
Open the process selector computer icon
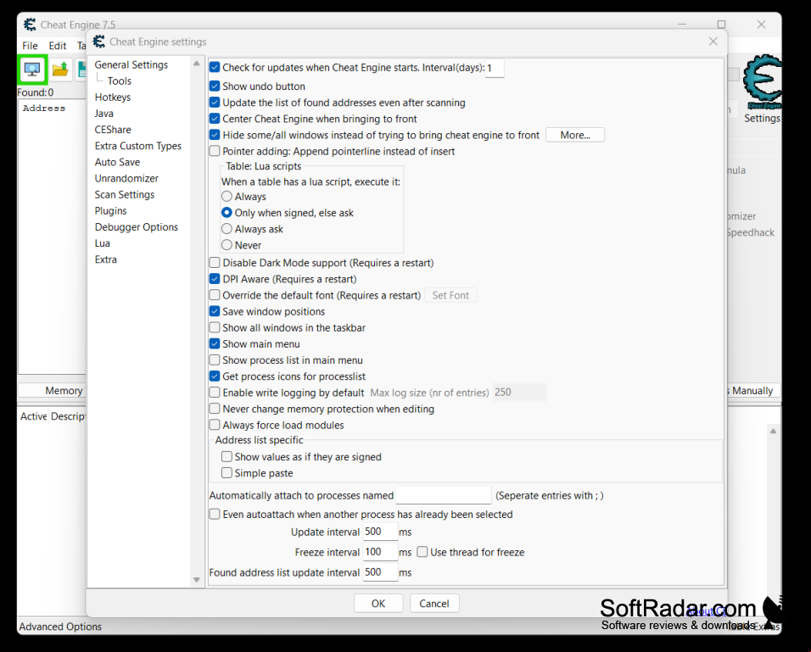(32, 70)
